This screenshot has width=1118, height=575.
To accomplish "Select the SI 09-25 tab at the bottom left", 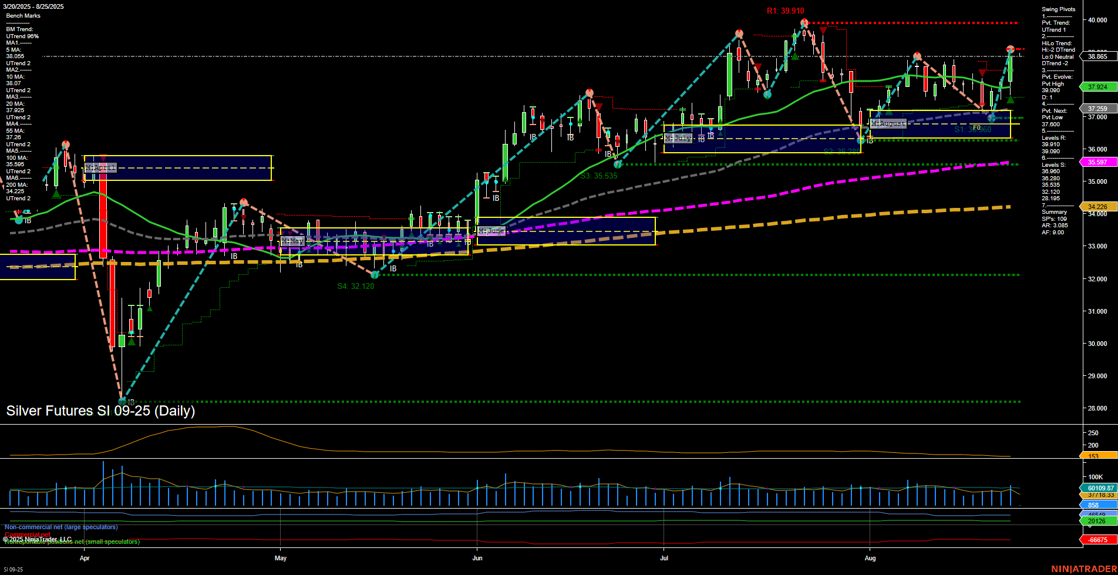I will tap(13, 570).
